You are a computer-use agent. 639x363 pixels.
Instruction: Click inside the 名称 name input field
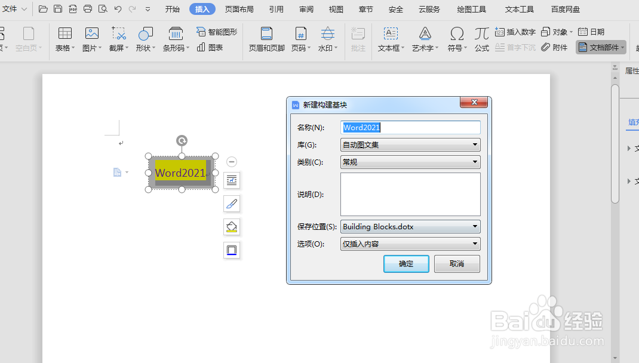pyautogui.click(x=410, y=127)
